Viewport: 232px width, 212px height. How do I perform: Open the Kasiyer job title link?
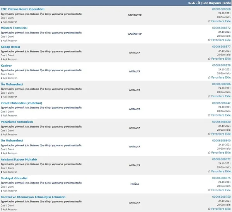(x=6, y=66)
